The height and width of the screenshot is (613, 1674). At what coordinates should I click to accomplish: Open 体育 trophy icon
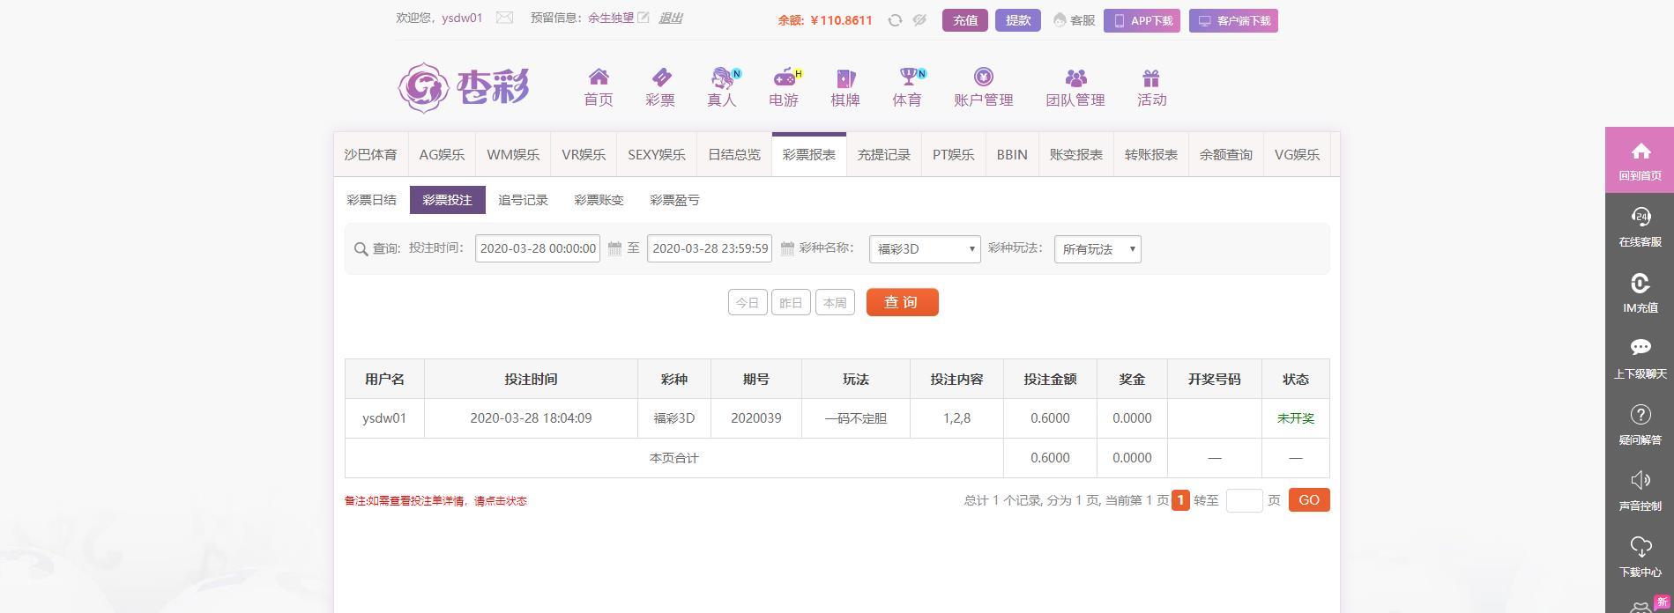pyautogui.click(x=908, y=78)
